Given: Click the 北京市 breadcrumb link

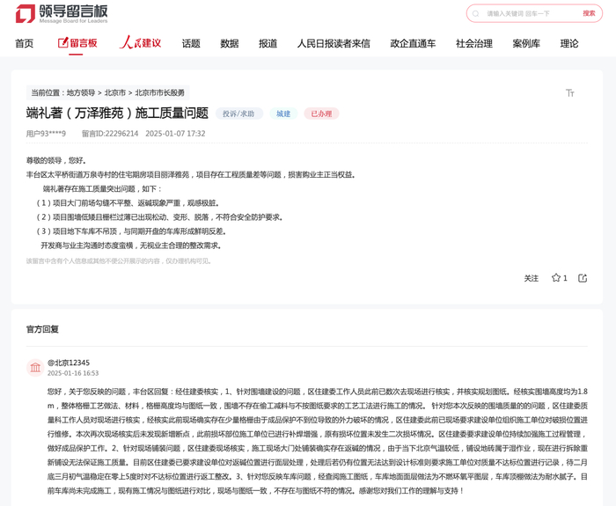Looking at the screenshot, I should (114, 93).
